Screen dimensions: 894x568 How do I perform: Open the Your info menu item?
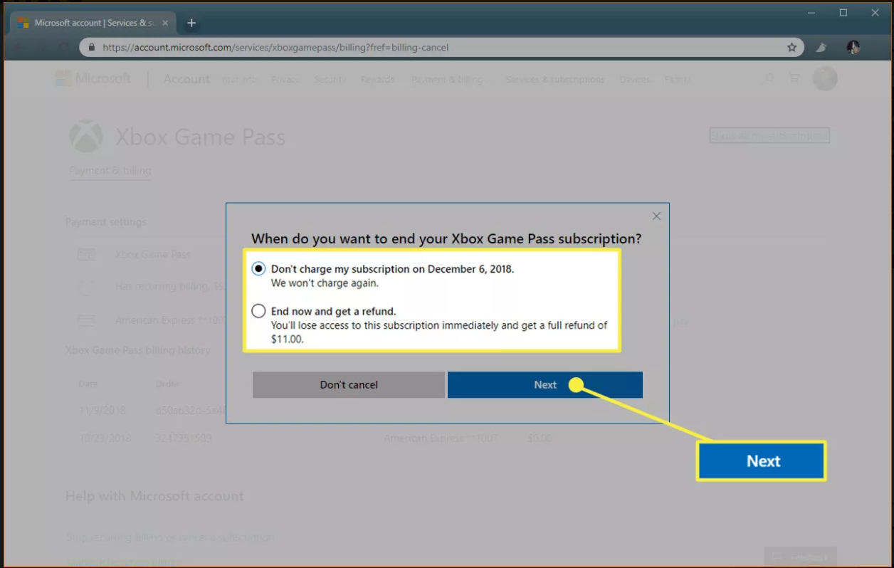[x=239, y=79]
